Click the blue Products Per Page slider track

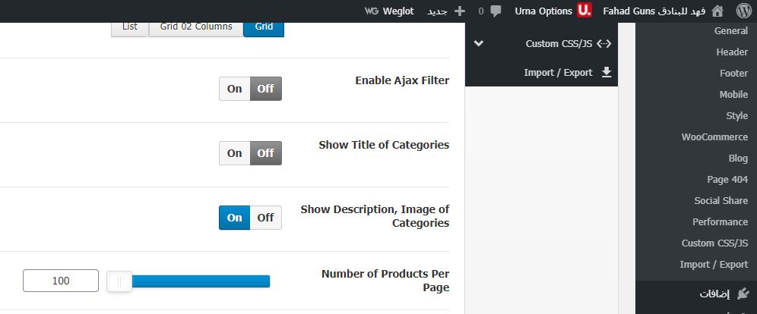(201, 281)
